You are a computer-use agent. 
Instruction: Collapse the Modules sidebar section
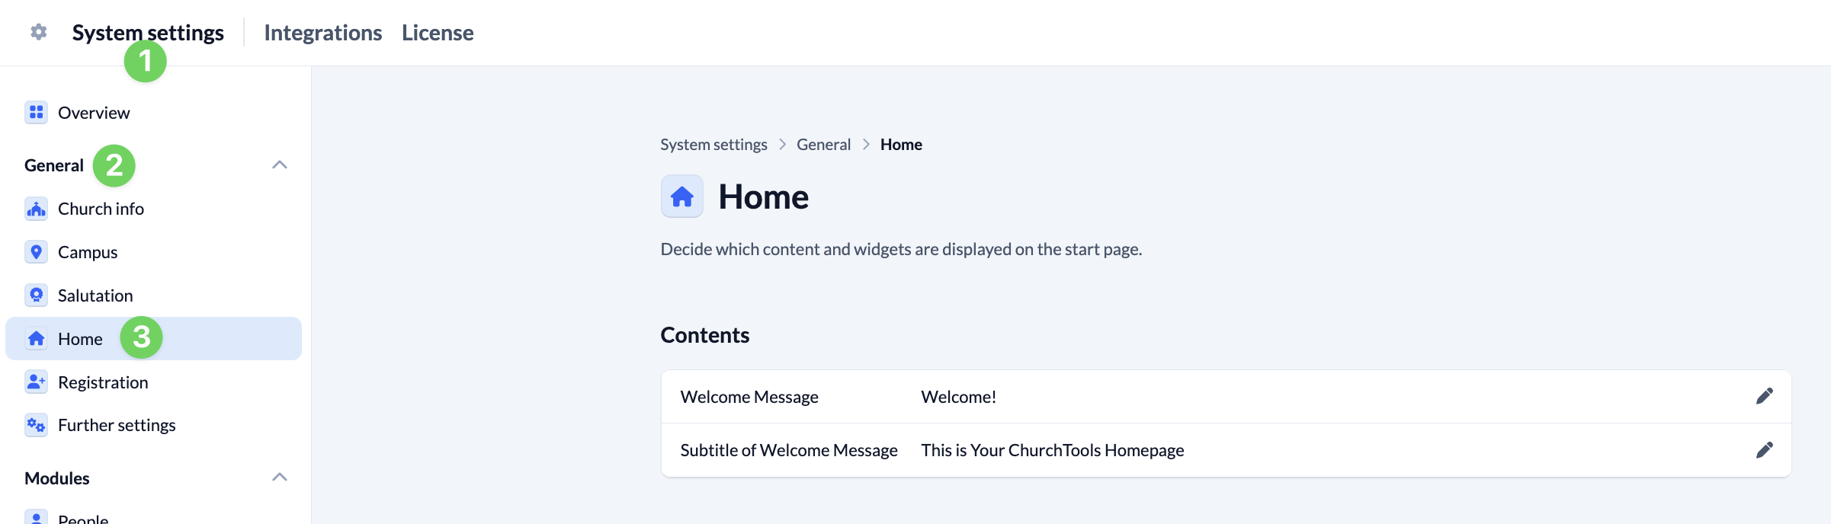pos(280,478)
